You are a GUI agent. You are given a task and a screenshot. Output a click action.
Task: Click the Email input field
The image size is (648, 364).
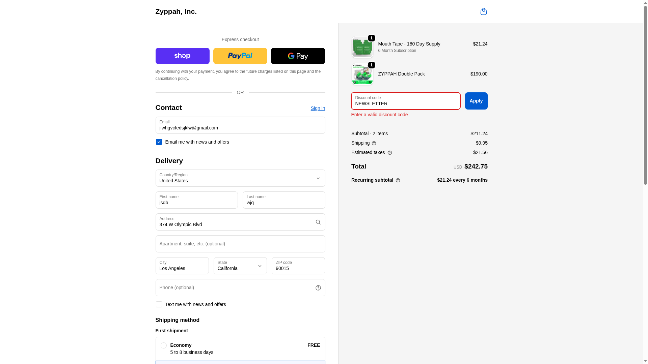click(240, 125)
